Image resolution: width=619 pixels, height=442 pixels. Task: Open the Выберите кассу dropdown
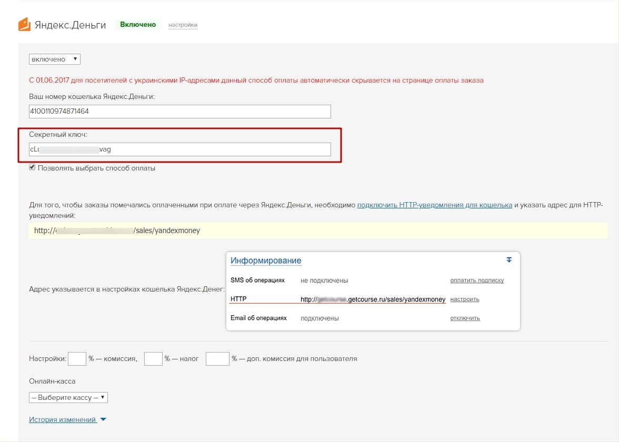68,397
